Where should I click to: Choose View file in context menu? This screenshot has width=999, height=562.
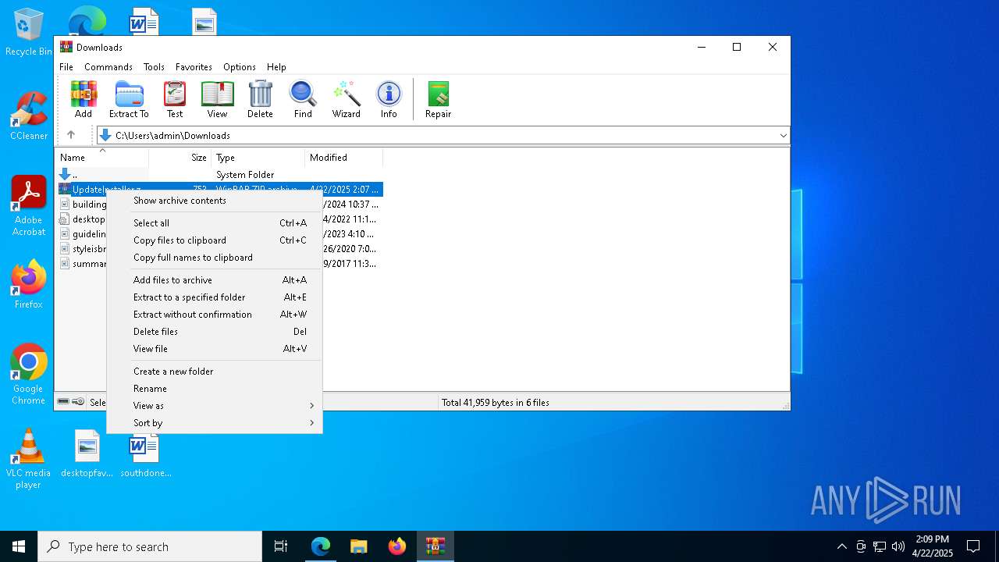coord(215,349)
